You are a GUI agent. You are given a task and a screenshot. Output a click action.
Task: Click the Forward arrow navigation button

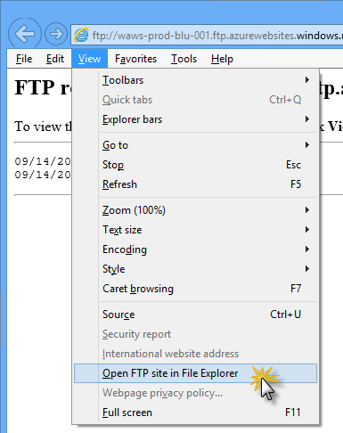(x=56, y=34)
